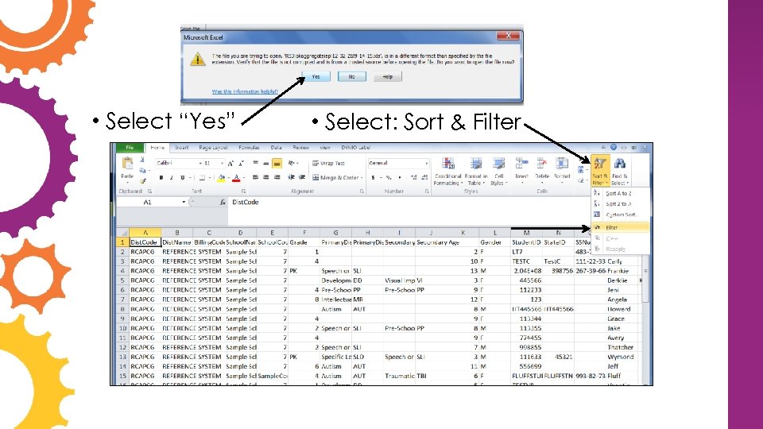Screen dimensions: 763x429
Task: Toggle Wrap Text
Action: [x=328, y=164]
